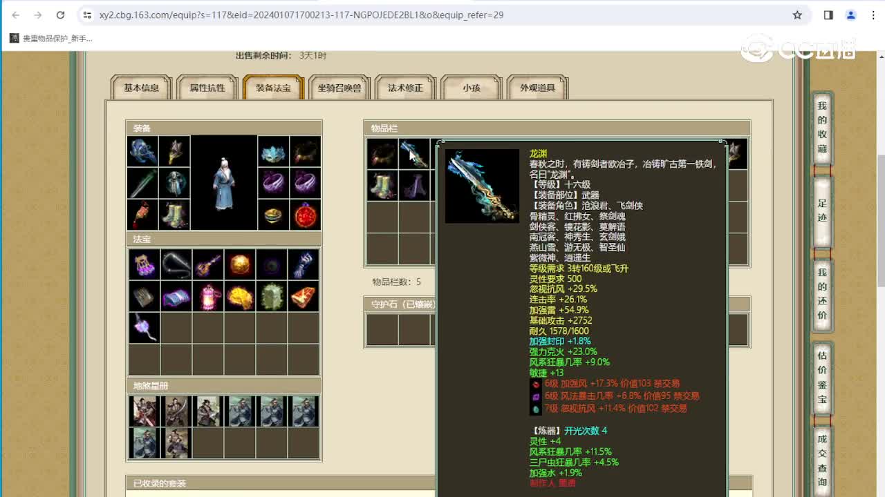Reload the page
Viewport: 885px width, 497px height.
point(60,14)
